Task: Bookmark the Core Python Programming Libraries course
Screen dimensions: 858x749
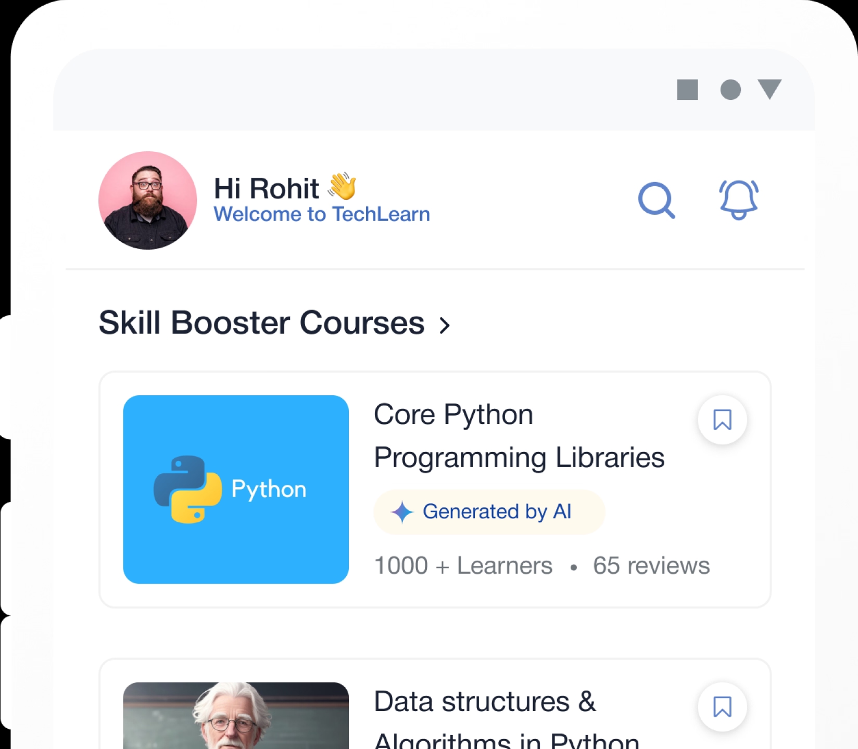Action: click(722, 420)
